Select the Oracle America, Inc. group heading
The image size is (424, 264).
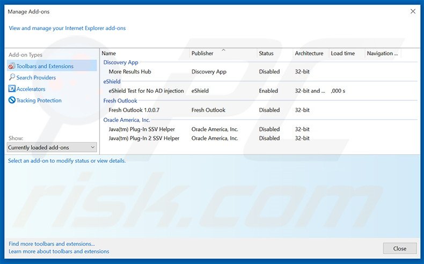pyautogui.click(x=127, y=120)
